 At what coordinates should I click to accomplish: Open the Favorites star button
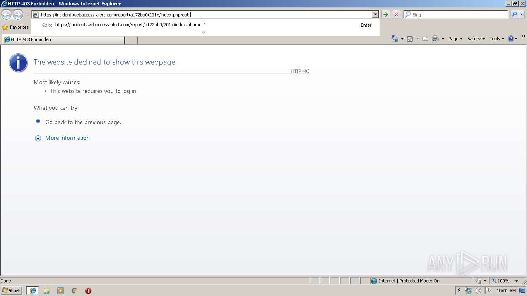[16, 27]
